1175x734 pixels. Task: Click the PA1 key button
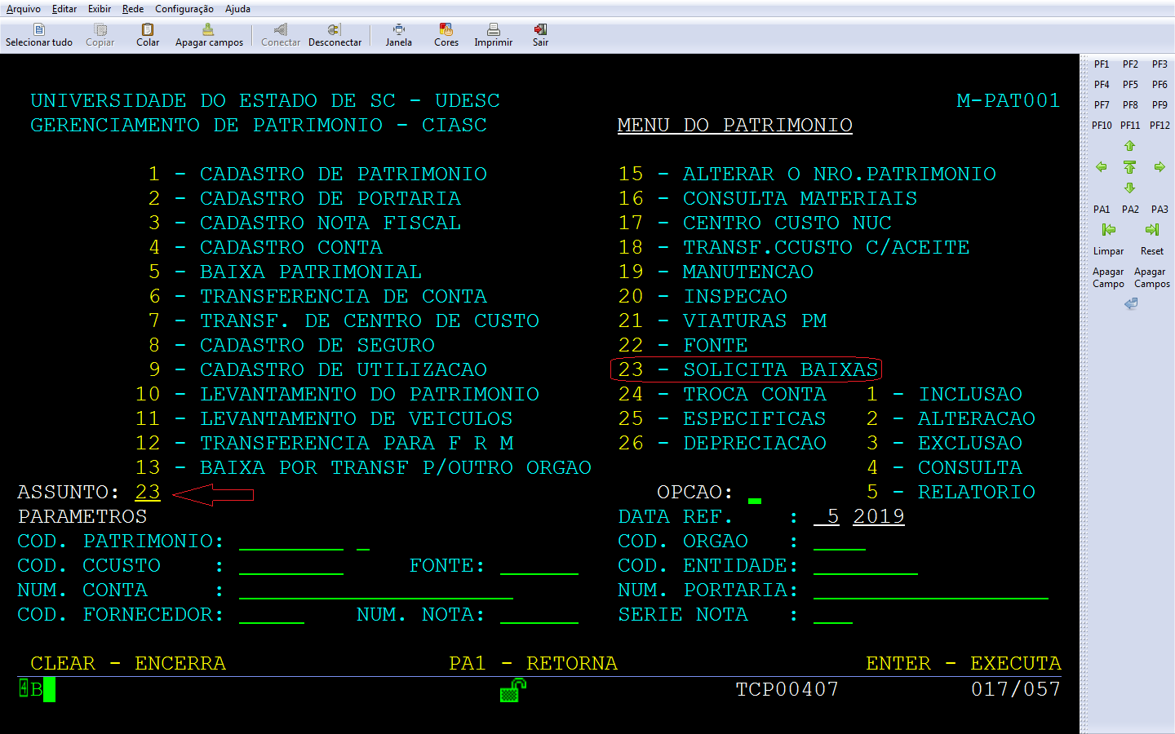coord(1102,210)
